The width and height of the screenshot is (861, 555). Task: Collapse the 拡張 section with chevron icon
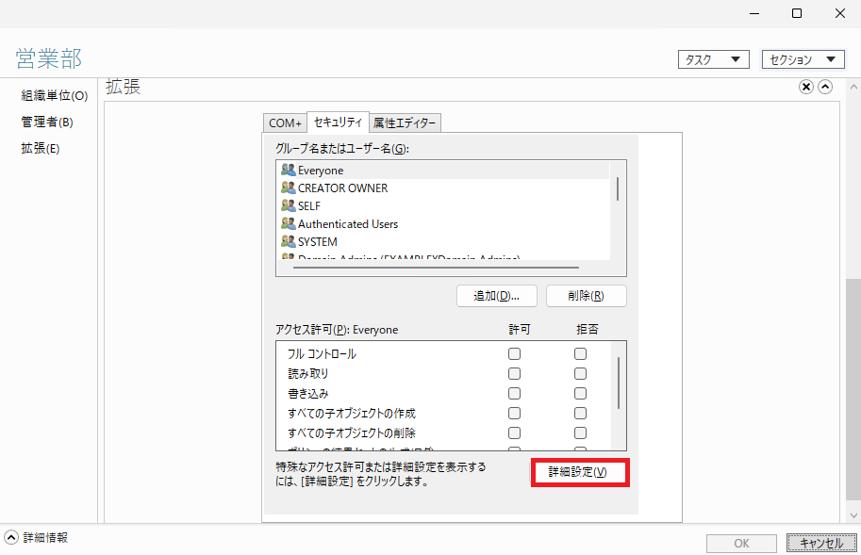(x=825, y=87)
